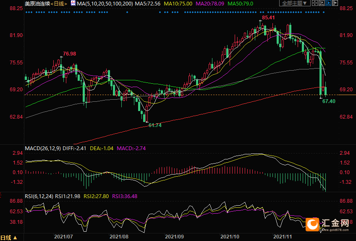Click the axis-scale-to-start chart icon
The width and height of the screenshot is (356, 241).
pos(322,3)
